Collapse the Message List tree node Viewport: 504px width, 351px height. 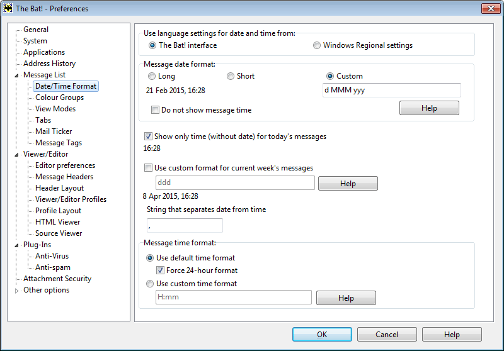(16, 75)
